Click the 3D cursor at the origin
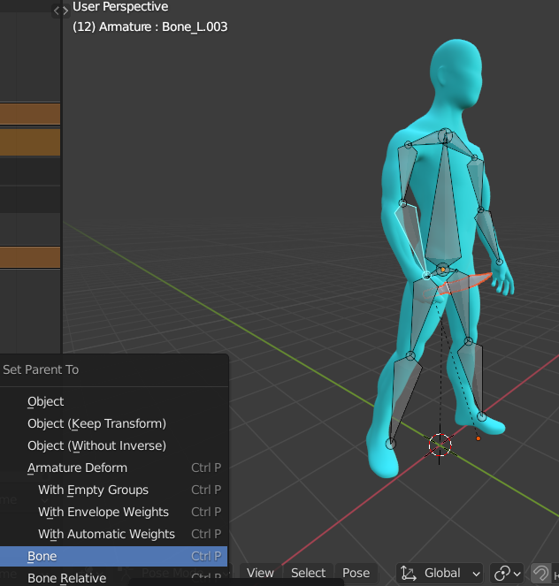This screenshot has width=559, height=586. [440, 444]
